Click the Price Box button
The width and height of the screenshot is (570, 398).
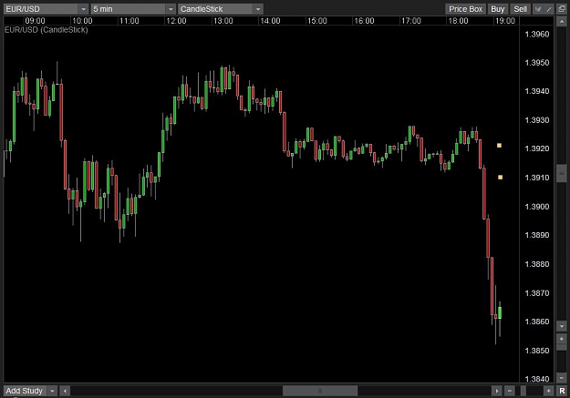pyautogui.click(x=465, y=9)
